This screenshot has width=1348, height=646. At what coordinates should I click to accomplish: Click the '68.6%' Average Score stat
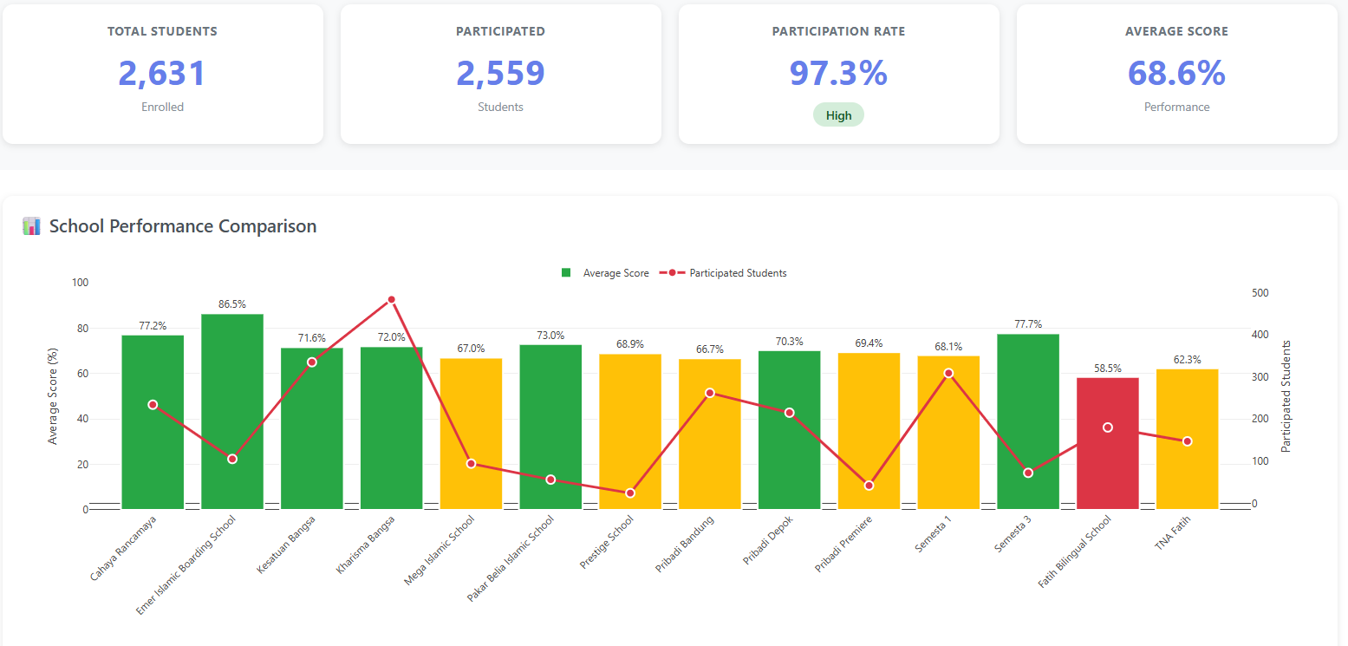click(x=1175, y=74)
